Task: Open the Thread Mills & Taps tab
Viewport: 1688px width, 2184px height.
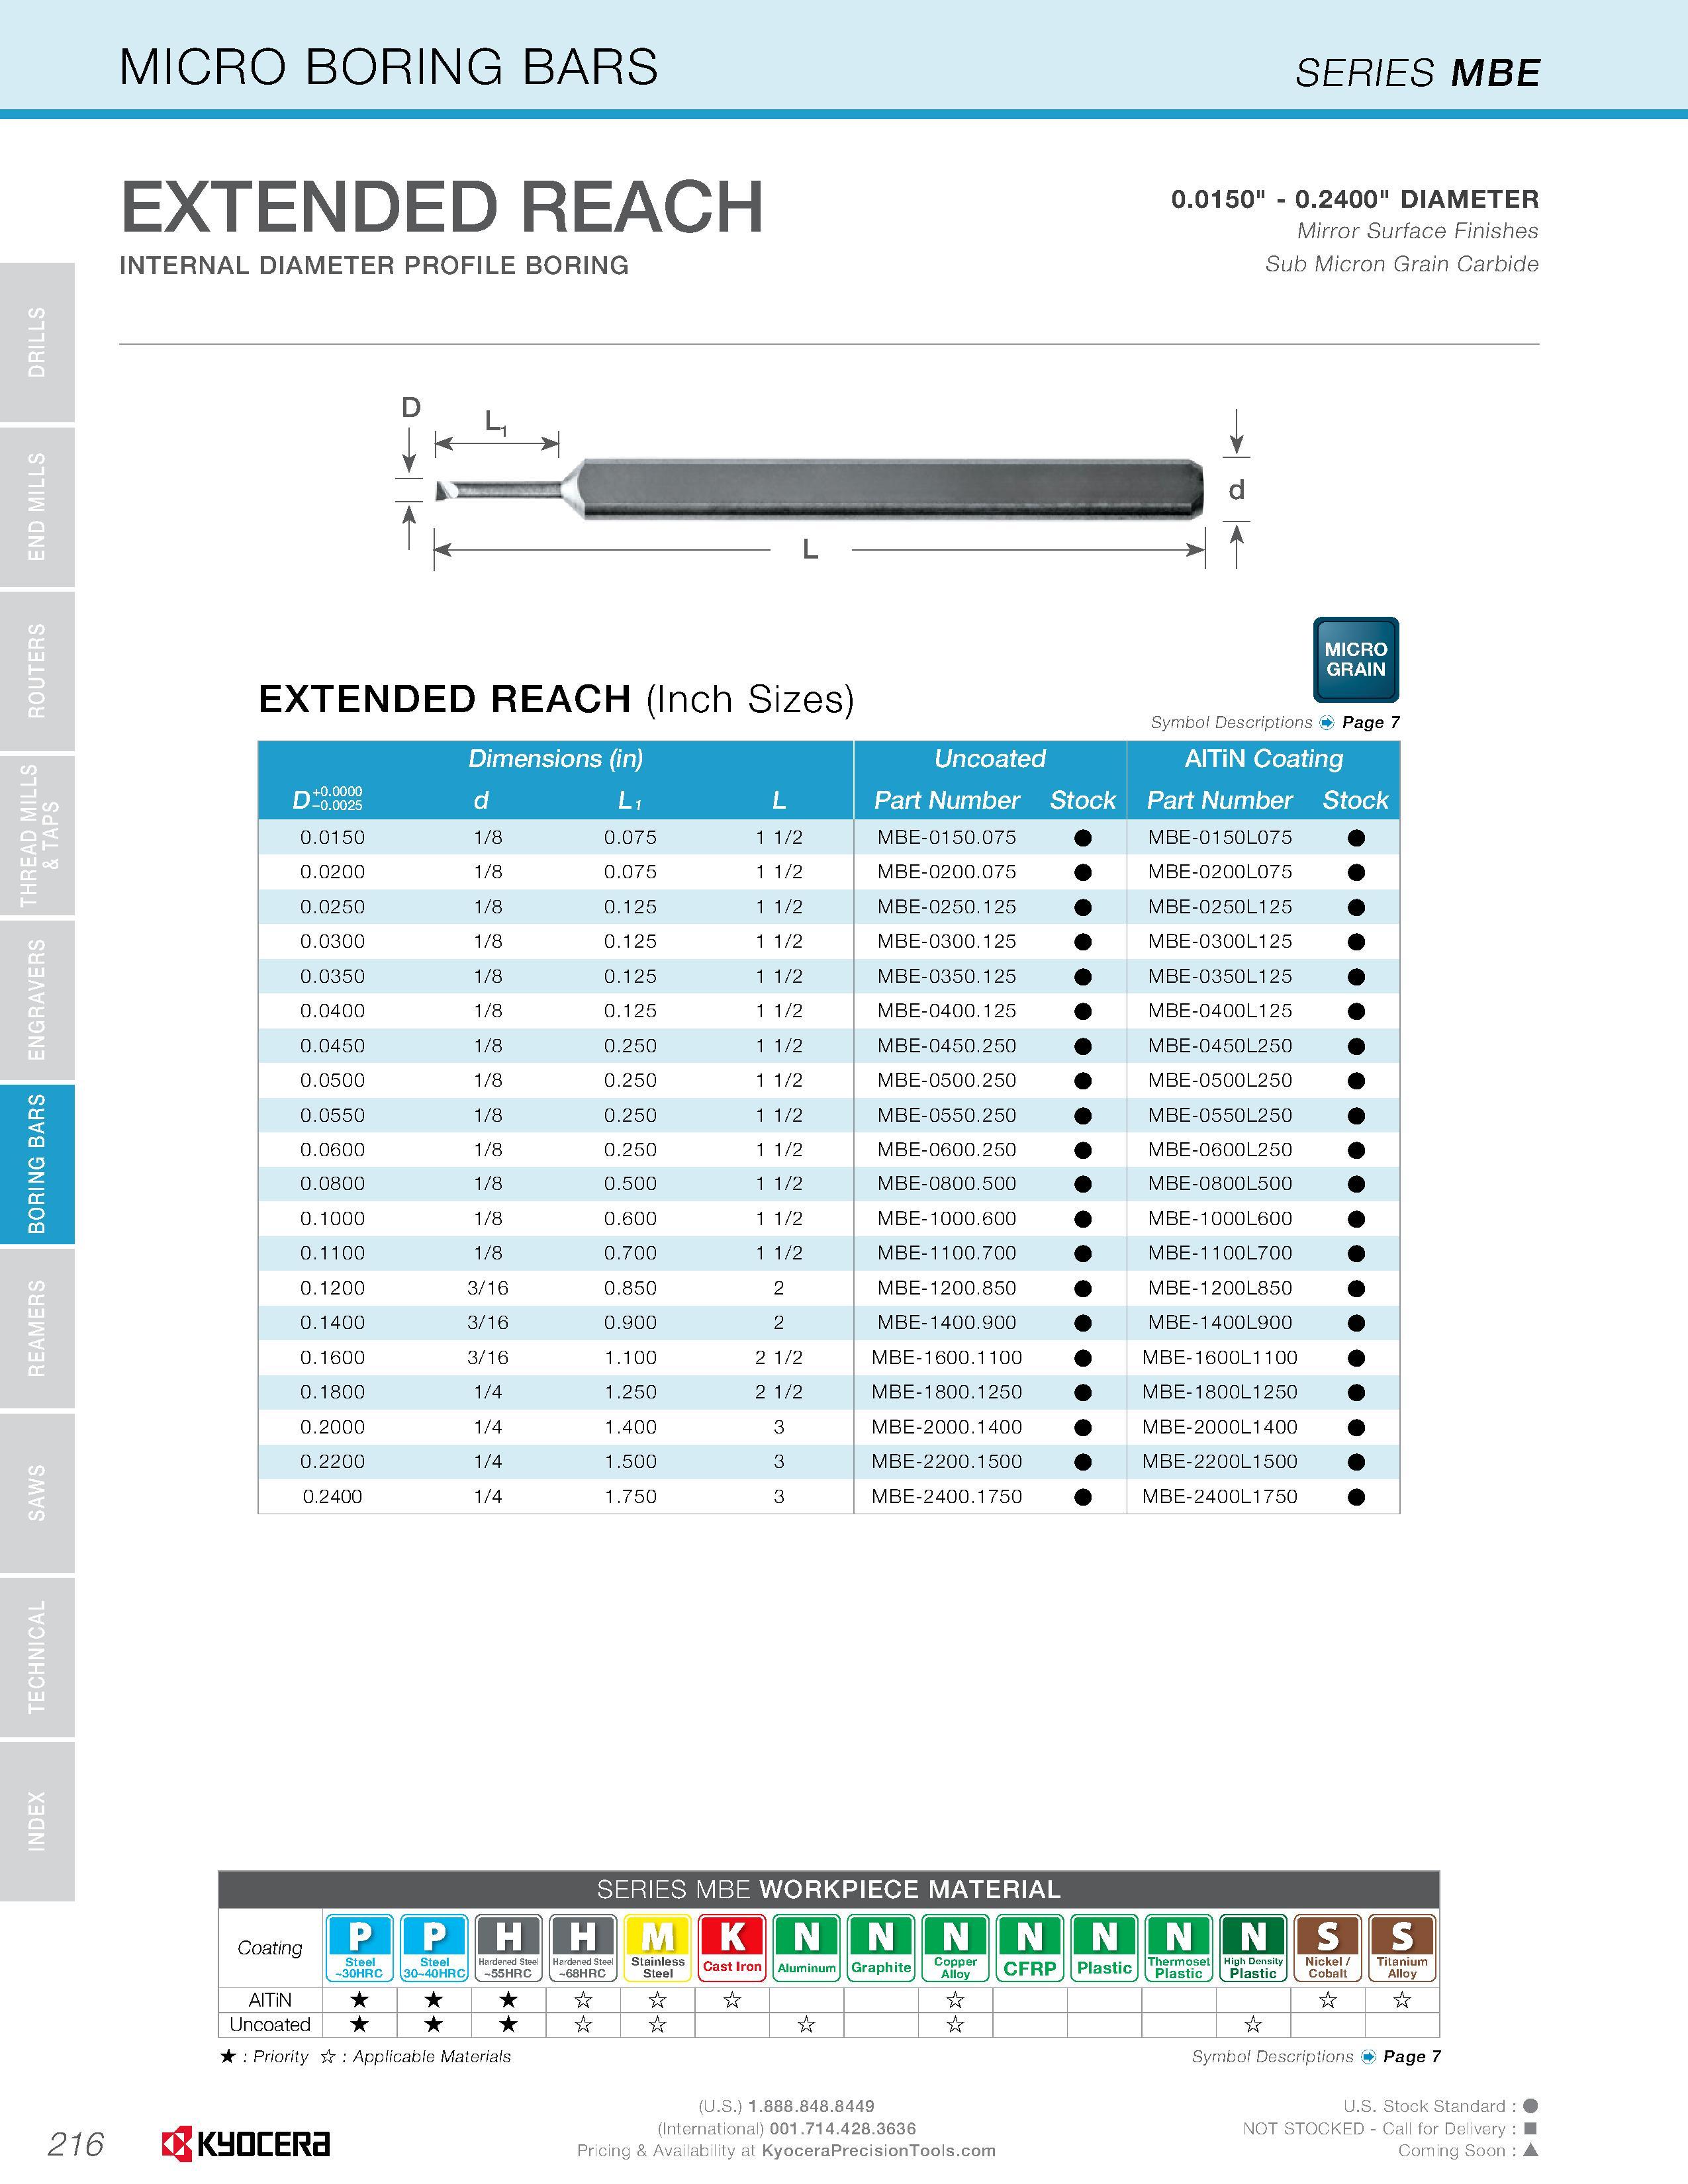Action: pos(37,836)
